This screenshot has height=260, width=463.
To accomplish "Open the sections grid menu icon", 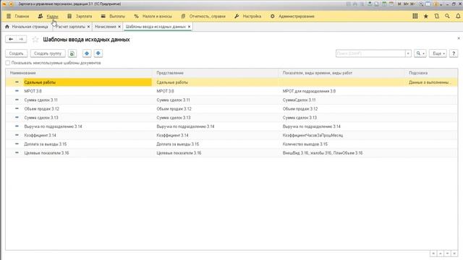I will 415,16.
